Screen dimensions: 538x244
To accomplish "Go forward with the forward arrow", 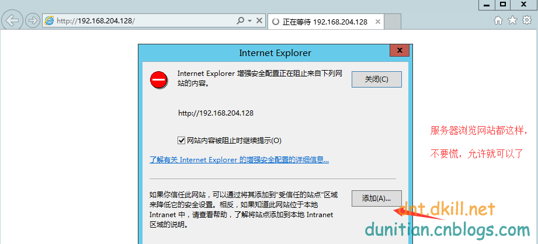I will [33, 21].
